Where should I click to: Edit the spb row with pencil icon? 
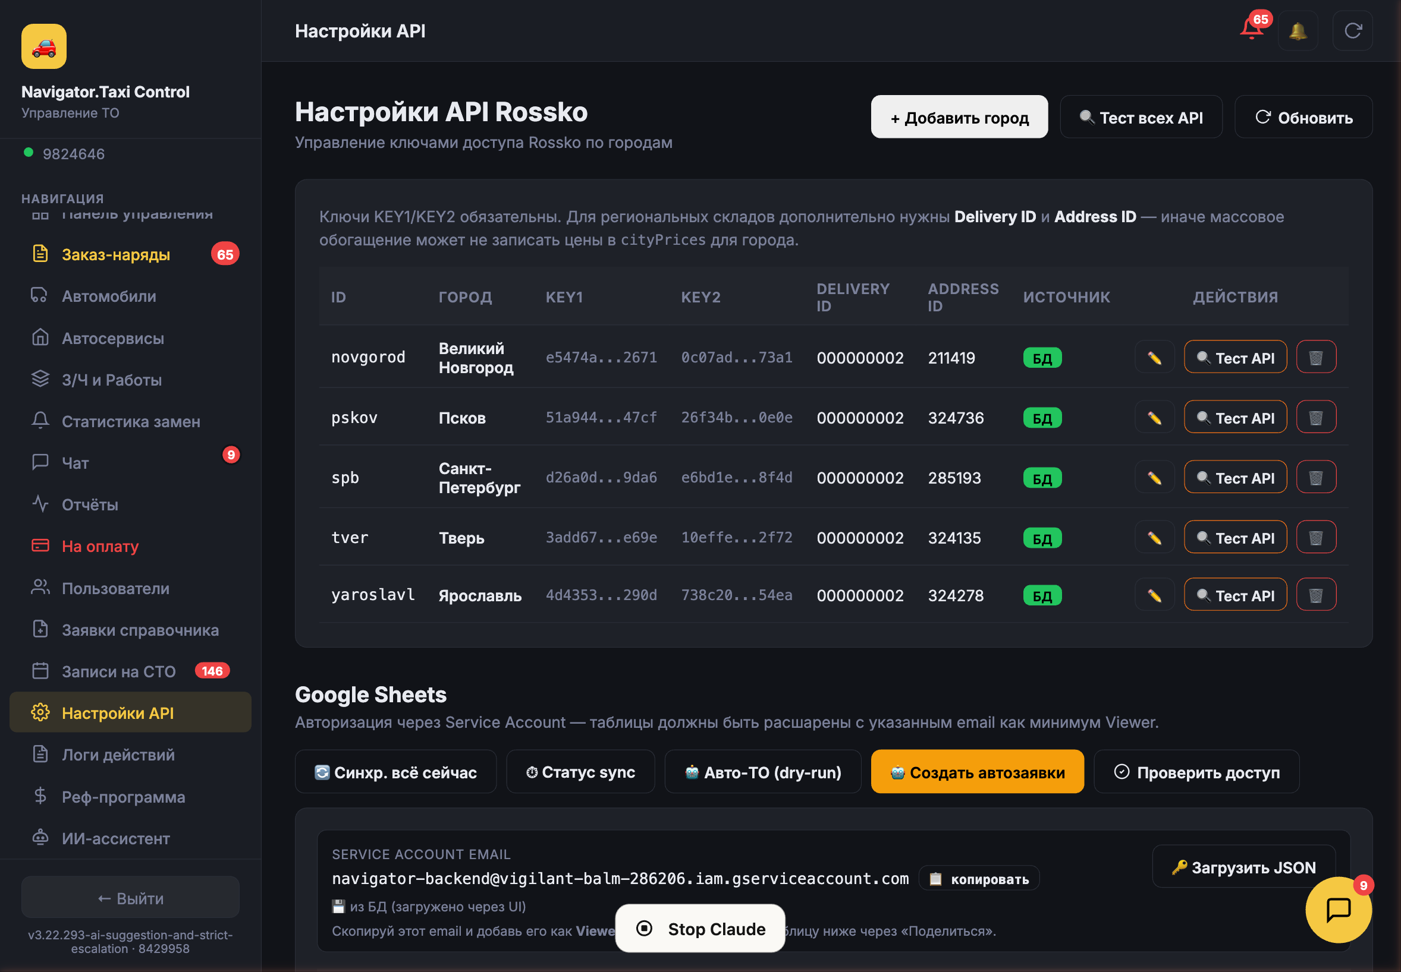[x=1154, y=478]
